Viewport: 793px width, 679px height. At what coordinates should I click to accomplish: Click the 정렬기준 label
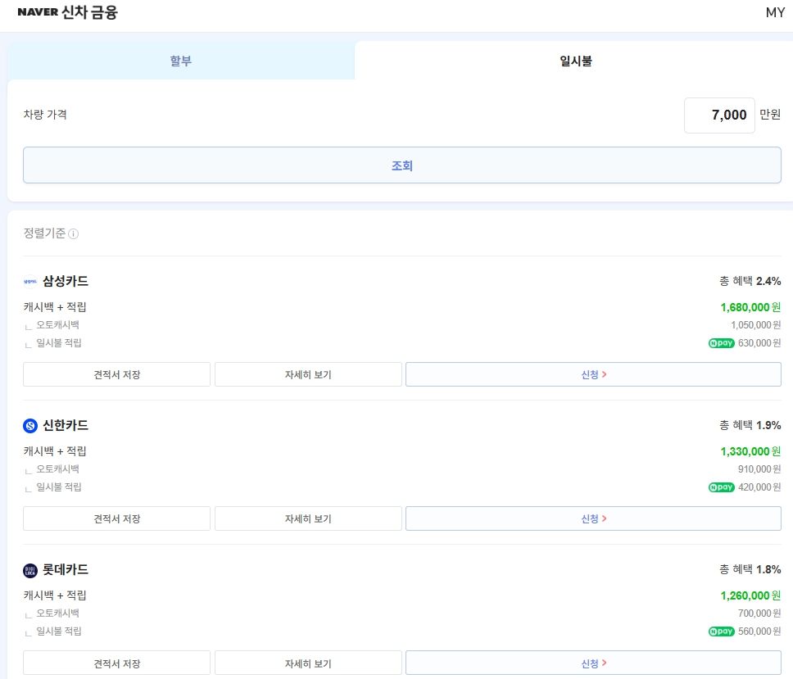pos(44,233)
